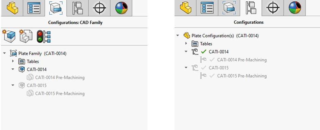Viewport: 320px width, 130px height.
Task: Click representation icon beside CATI-0014 Pre-Machining
Action: pos(30,78)
